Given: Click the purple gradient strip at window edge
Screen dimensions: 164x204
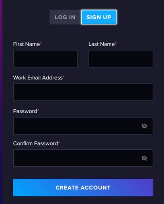Looking at the screenshot, I should pos(1,102).
